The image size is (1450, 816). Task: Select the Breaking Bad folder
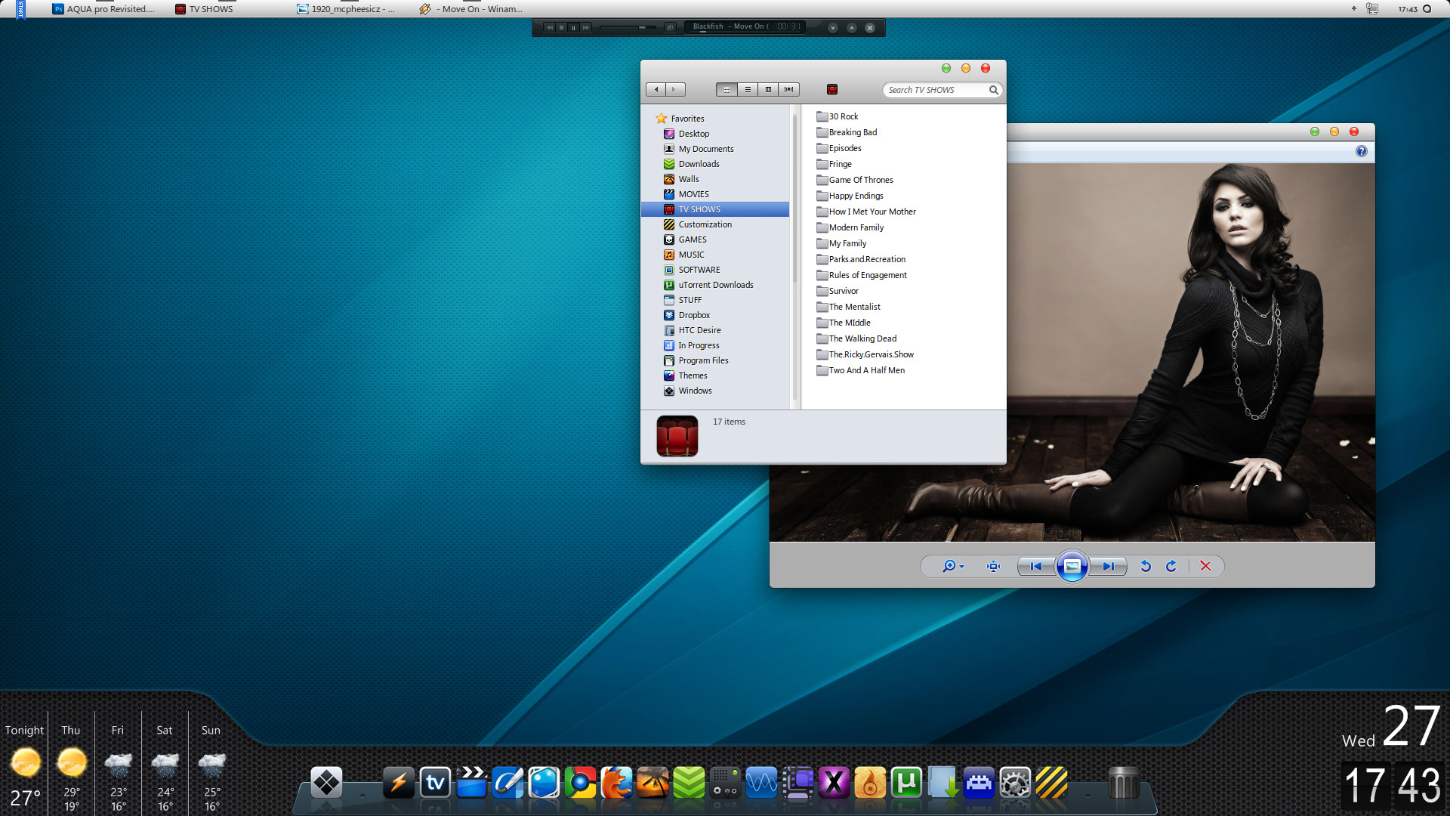tap(847, 132)
